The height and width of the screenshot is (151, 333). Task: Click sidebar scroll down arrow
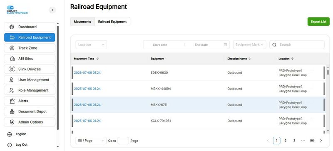58,146
